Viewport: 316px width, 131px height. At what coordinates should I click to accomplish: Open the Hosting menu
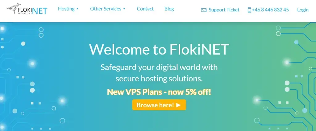pos(66,9)
